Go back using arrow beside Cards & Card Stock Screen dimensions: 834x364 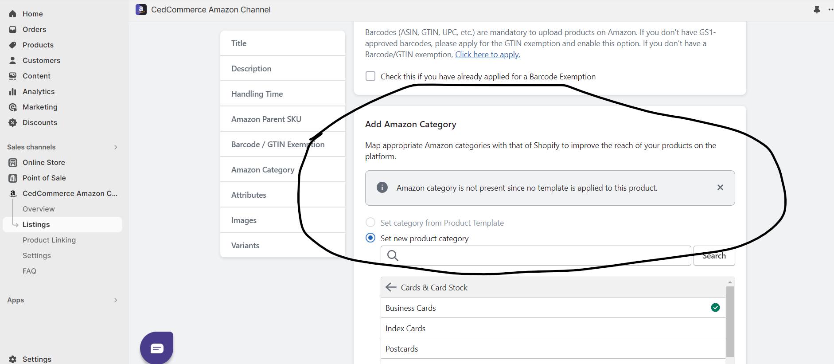click(x=391, y=287)
